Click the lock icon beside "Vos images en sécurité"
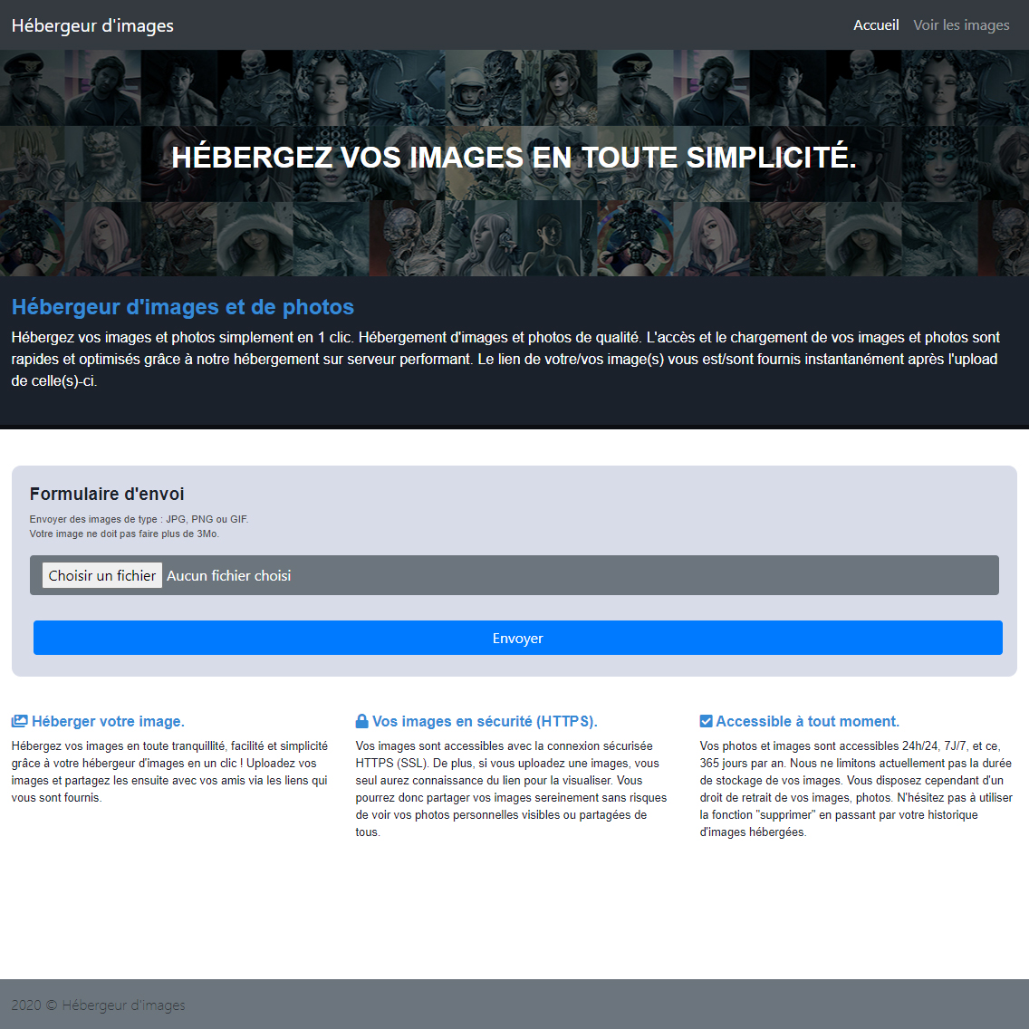This screenshot has height=1029, width=1029. pos(361,720)
